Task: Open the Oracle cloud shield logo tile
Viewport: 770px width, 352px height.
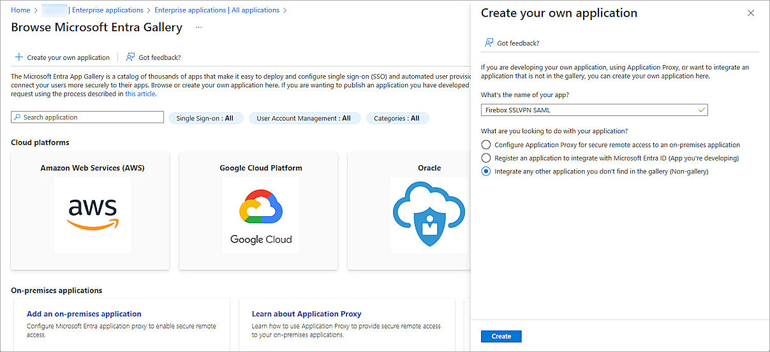Action: point(429,215)
